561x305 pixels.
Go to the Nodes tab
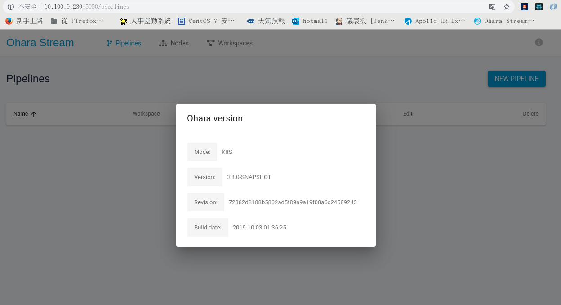(x=174, y=43)
